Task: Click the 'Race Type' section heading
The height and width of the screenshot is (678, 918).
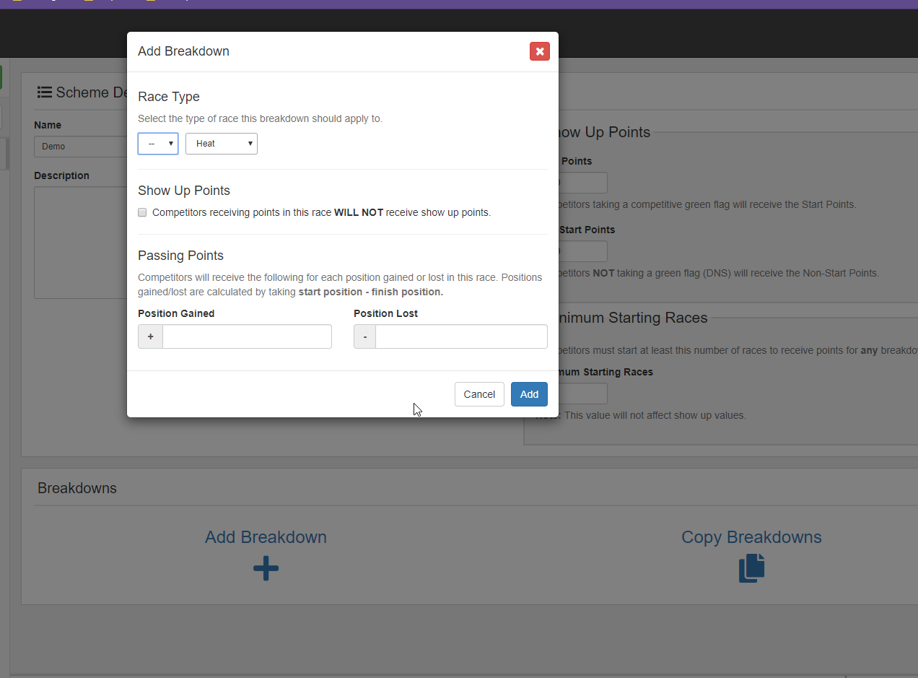Action: pos(169,97)
